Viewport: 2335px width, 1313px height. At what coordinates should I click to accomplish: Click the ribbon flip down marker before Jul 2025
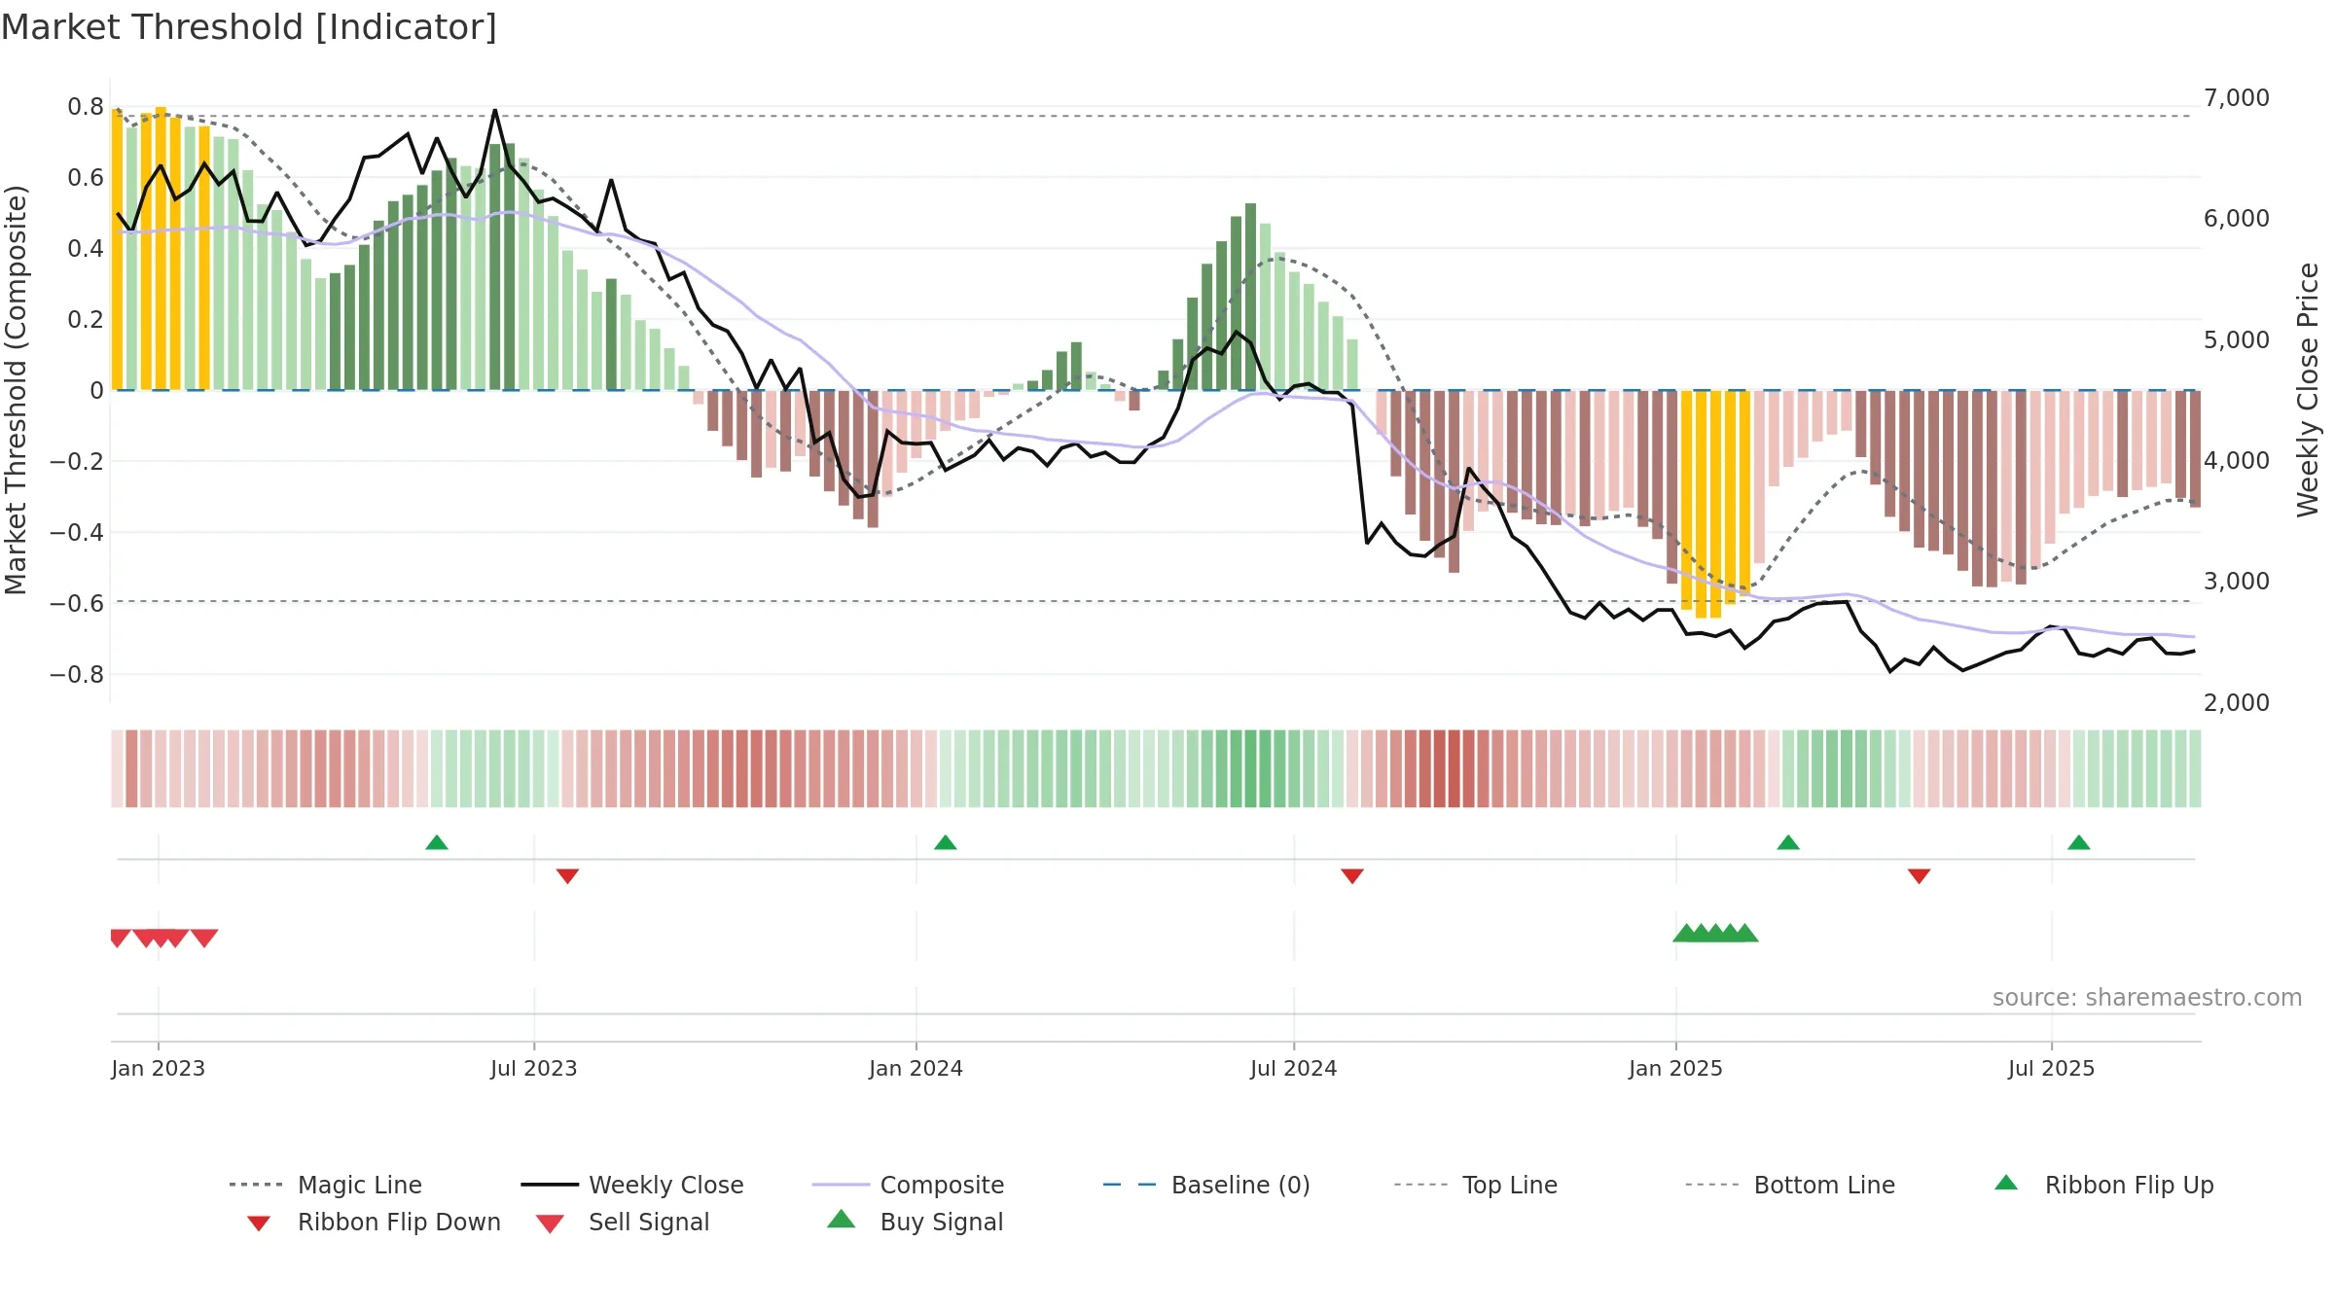tap(1920, 876)
